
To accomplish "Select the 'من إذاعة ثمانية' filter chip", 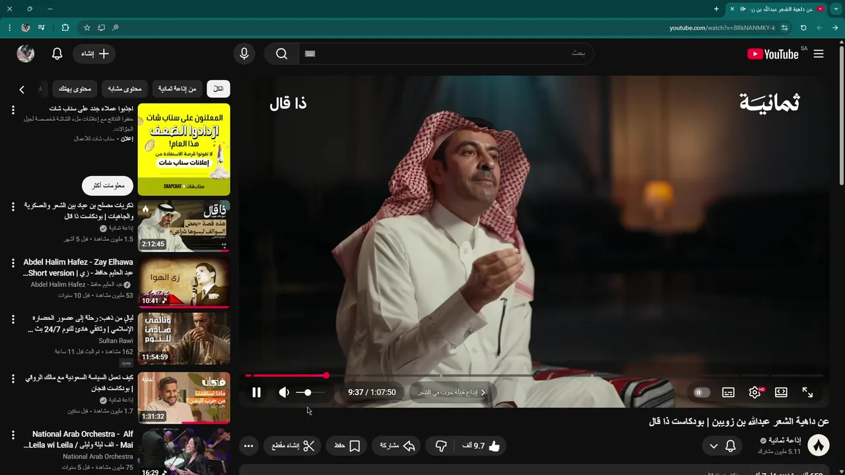I will pos(177,88).
